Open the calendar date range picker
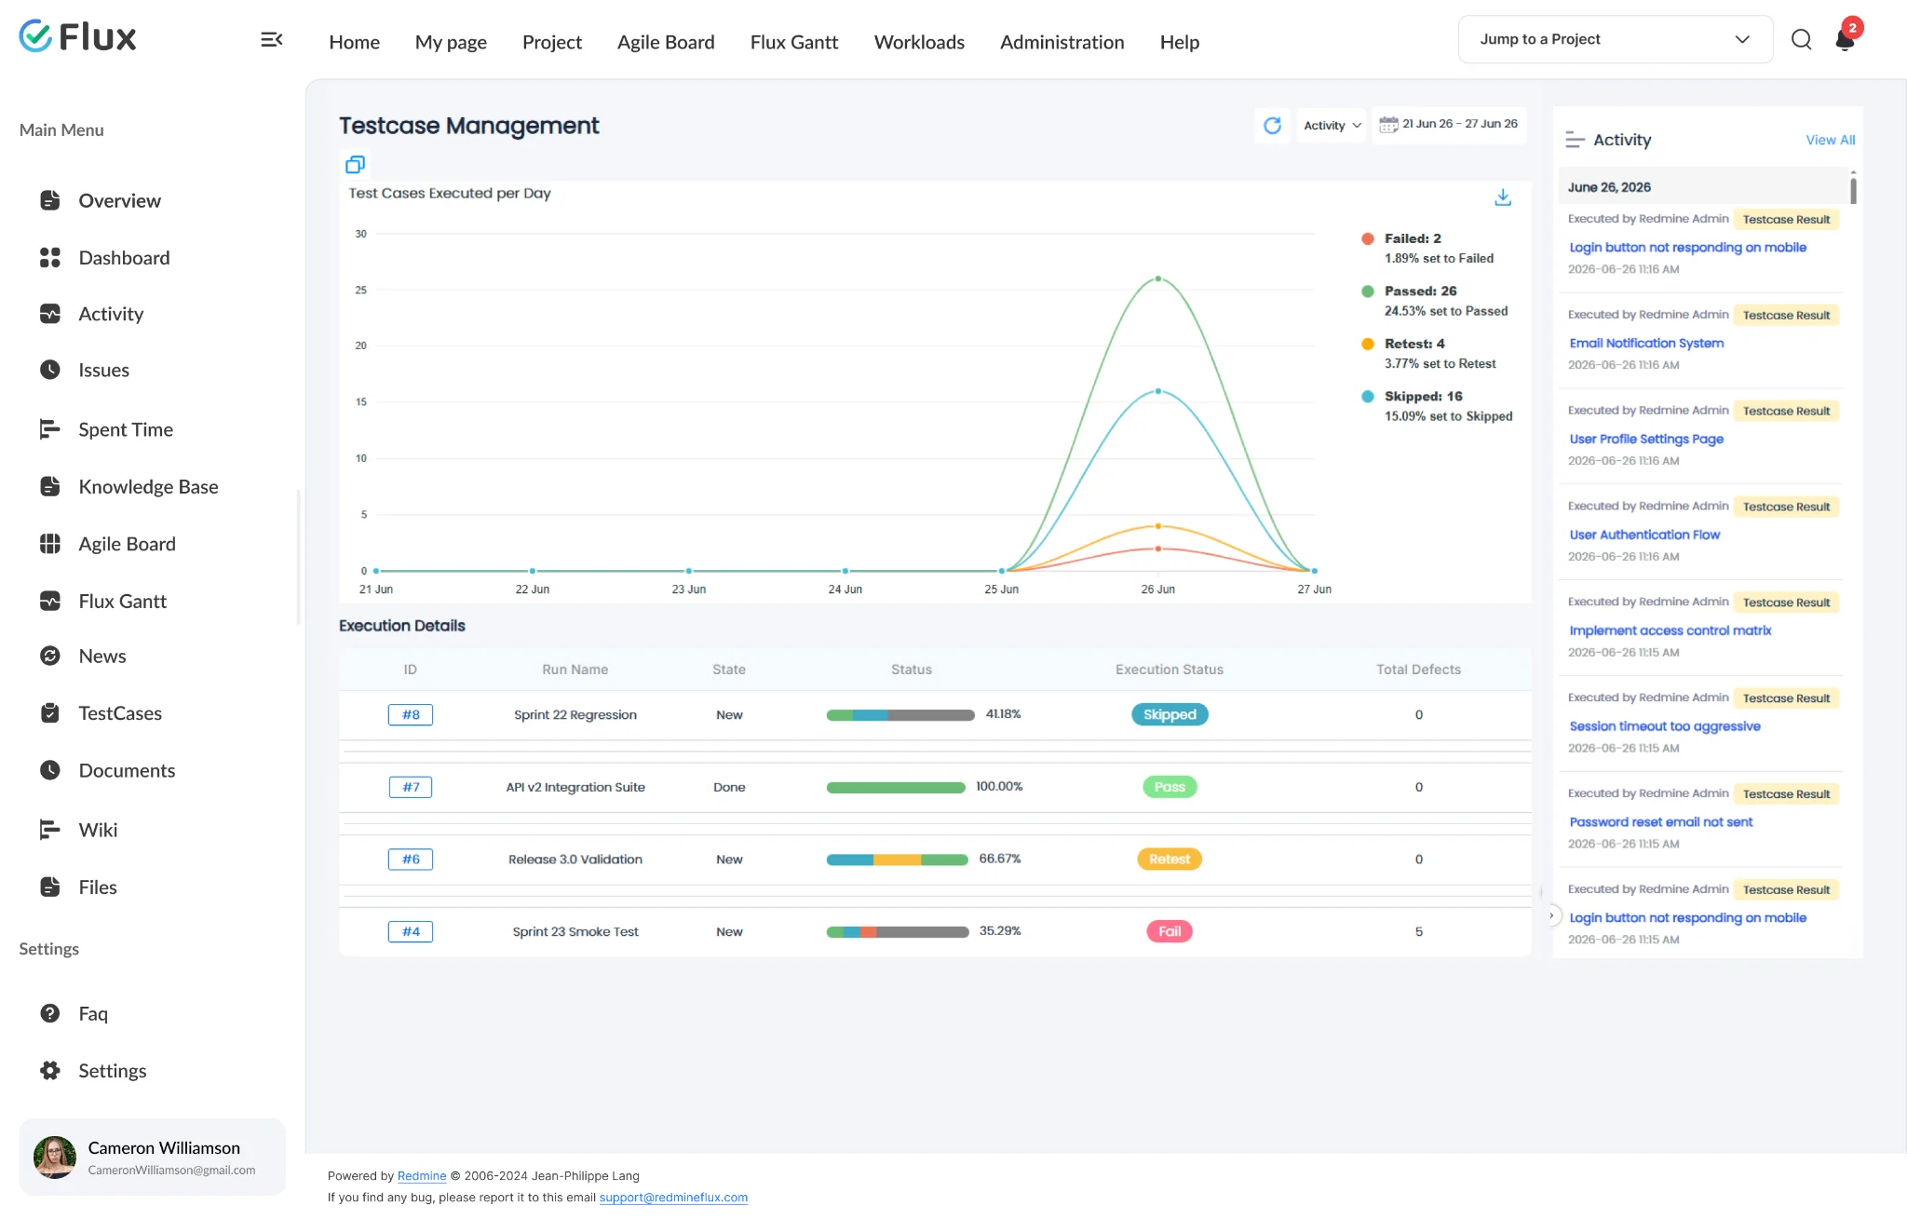 point(1449,124)
